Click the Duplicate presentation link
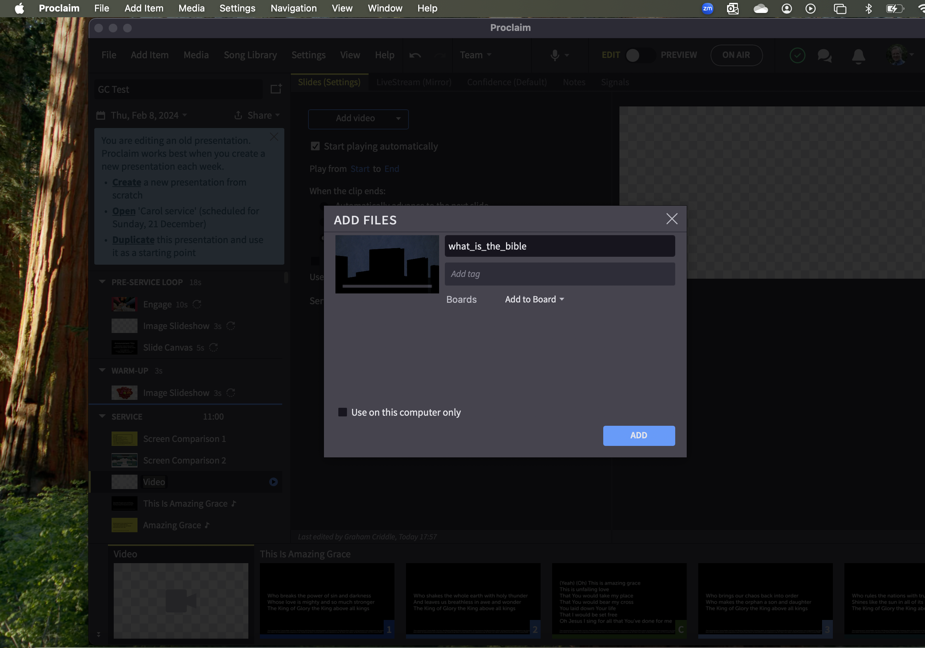Screen dimensions: 925x648 tap(133, 240)
